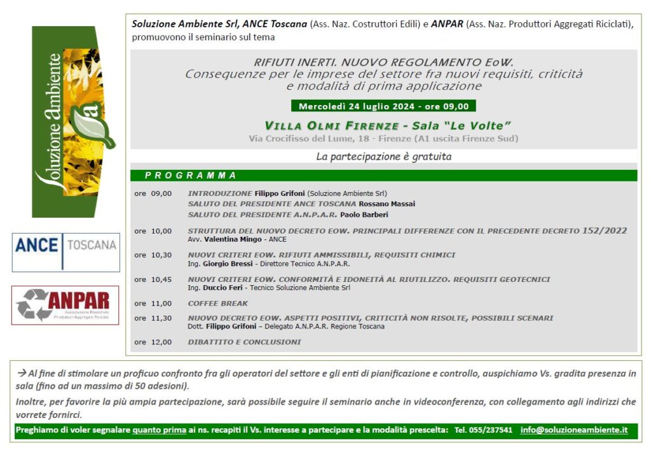The height and width of the screenshot is (455, 651).
Task: Click the paragraph starting "Al fine di stimolare"
Action: pos(326,379)
